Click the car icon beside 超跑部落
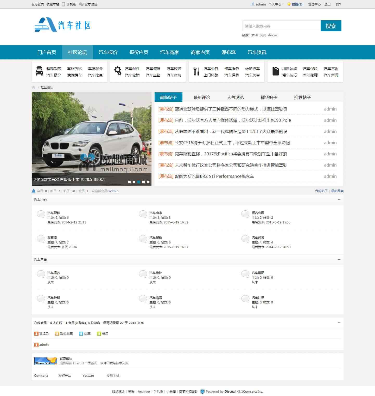The height and width of the screenshot is (396, 375). [39, 71]
